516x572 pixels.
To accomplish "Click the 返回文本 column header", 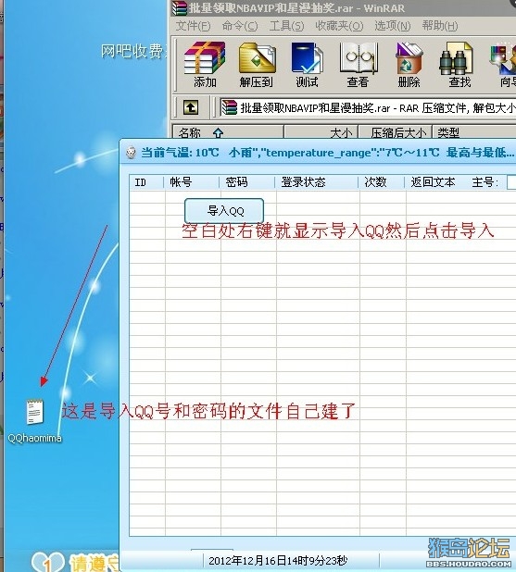I will [434, 182].
